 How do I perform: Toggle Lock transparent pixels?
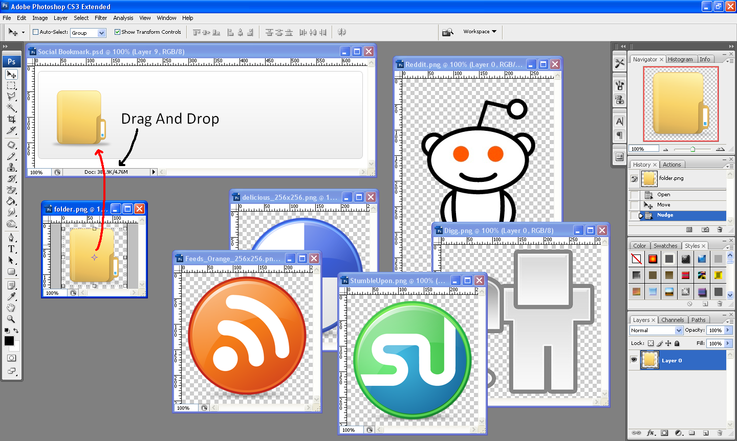coord(651,343)
